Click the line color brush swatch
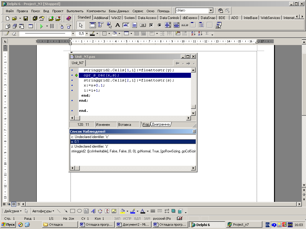This screenshot has height=229, width=306. point(133,211)
